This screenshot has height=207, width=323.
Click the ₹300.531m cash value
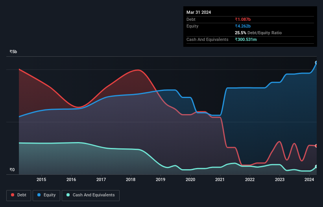(246, 39)
